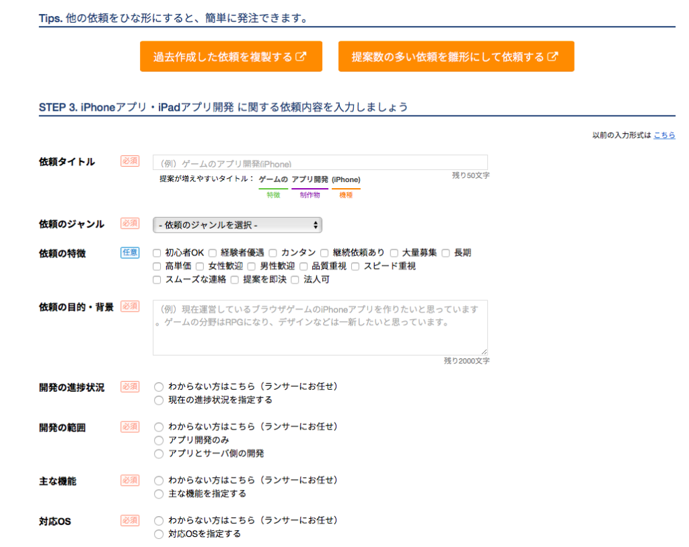The width and height of the screenshot is (689, 547).
Task: Click external link icon on 複製する button
Action: tap(301, 56)
